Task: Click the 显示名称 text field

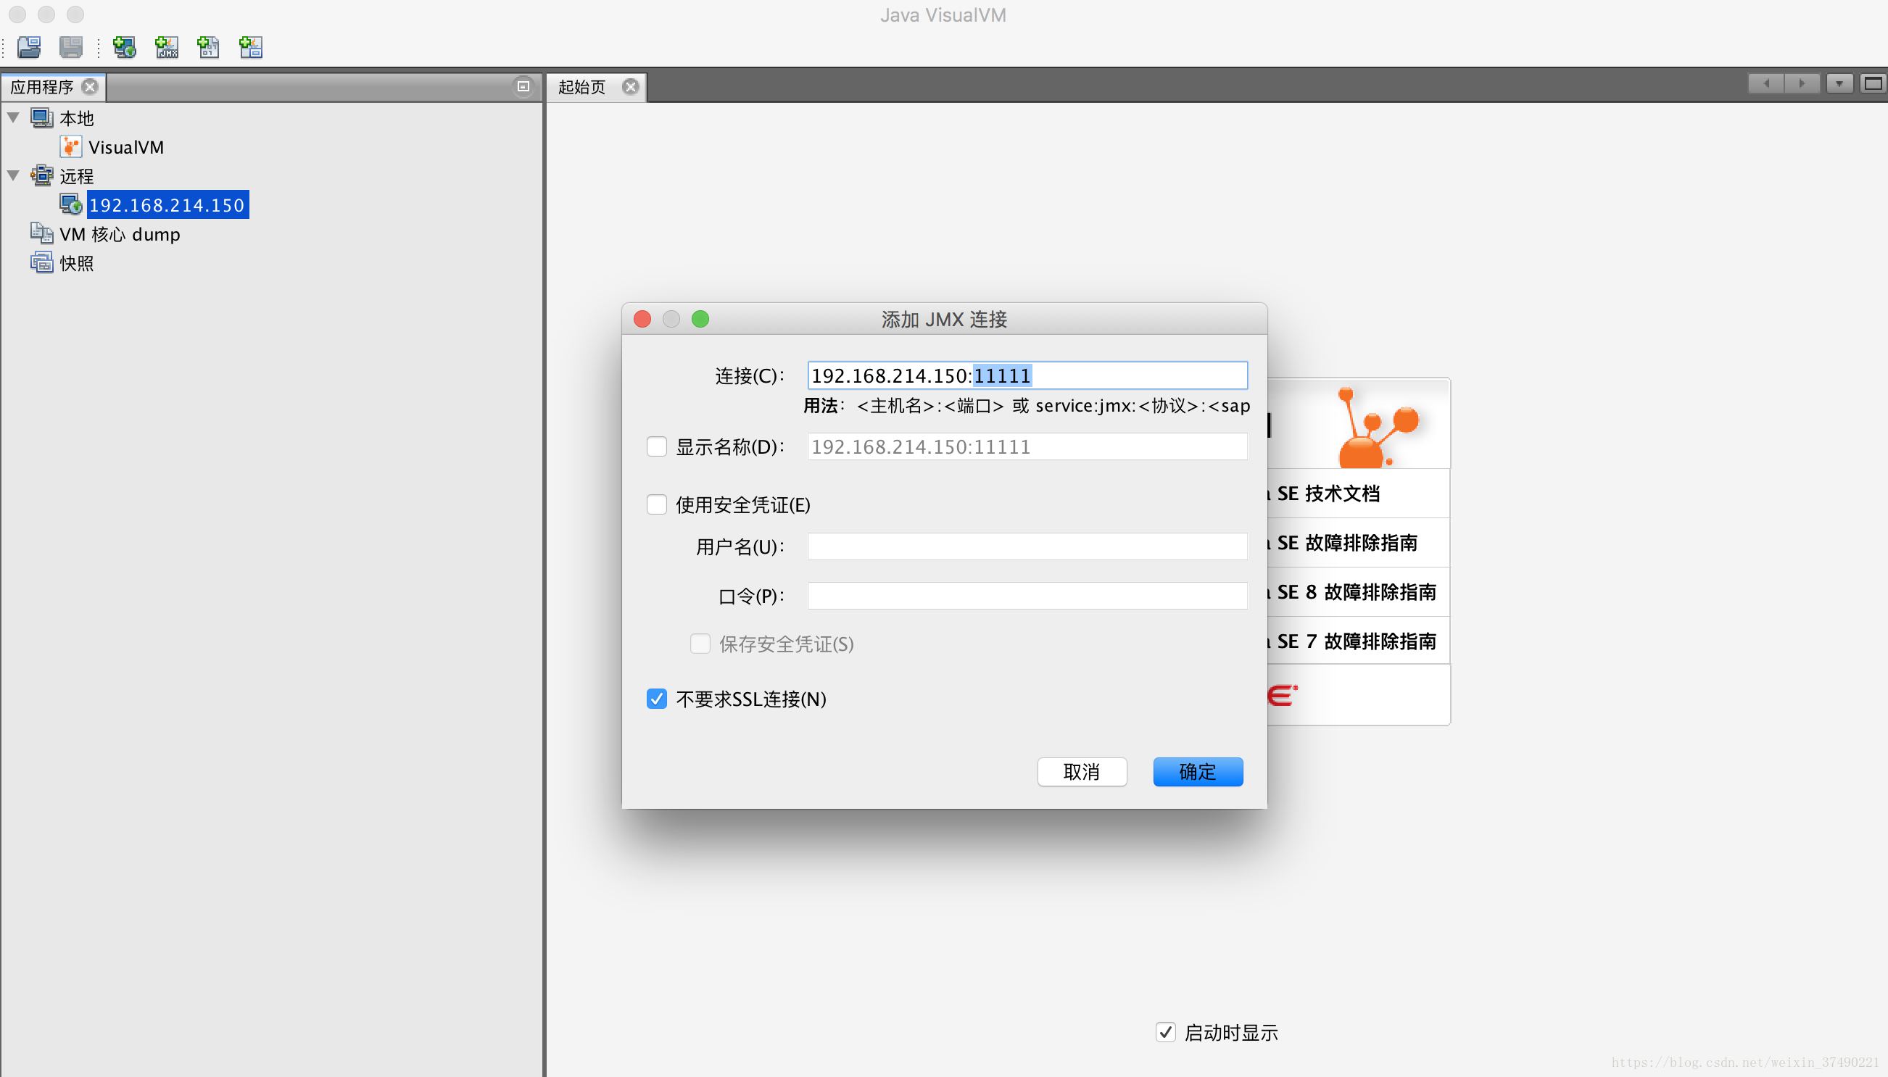Action: pos(1027,446)
